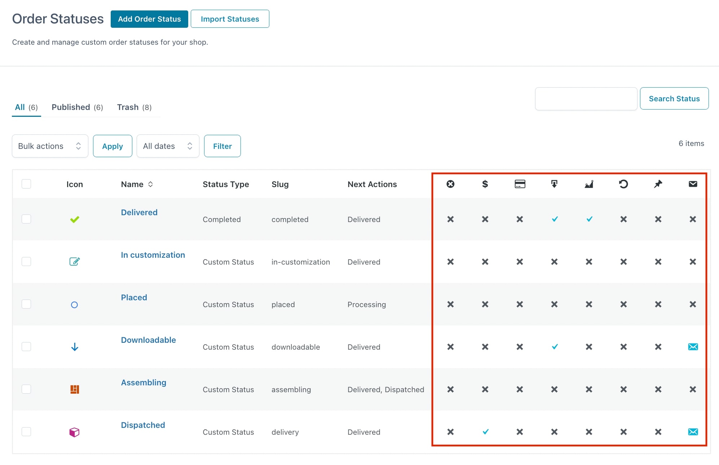Click the Filter button
719x465 pixels.
[x=222, y=146]
